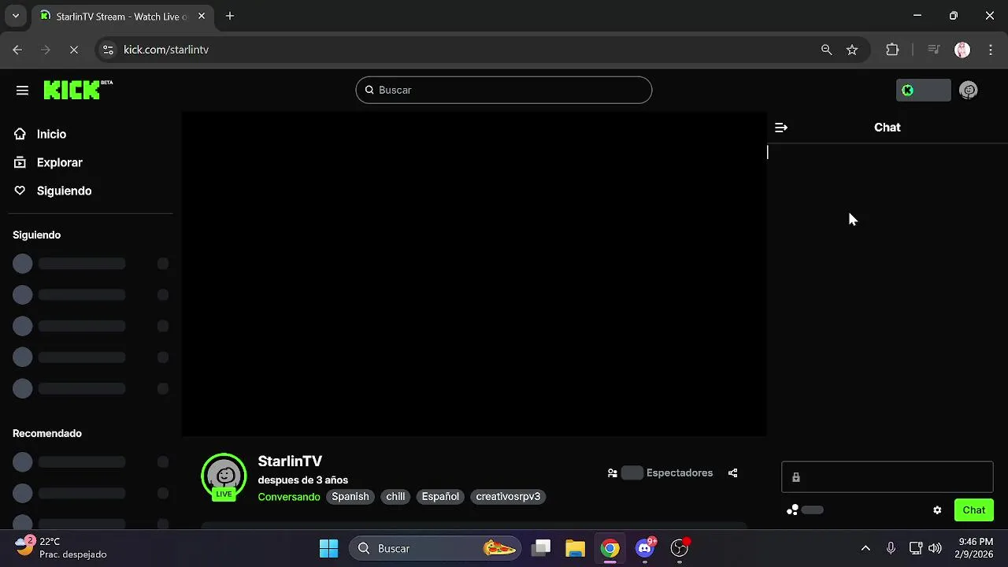Open StarlinTV channel avatar

pyautogui.click(x=224, y=476)
